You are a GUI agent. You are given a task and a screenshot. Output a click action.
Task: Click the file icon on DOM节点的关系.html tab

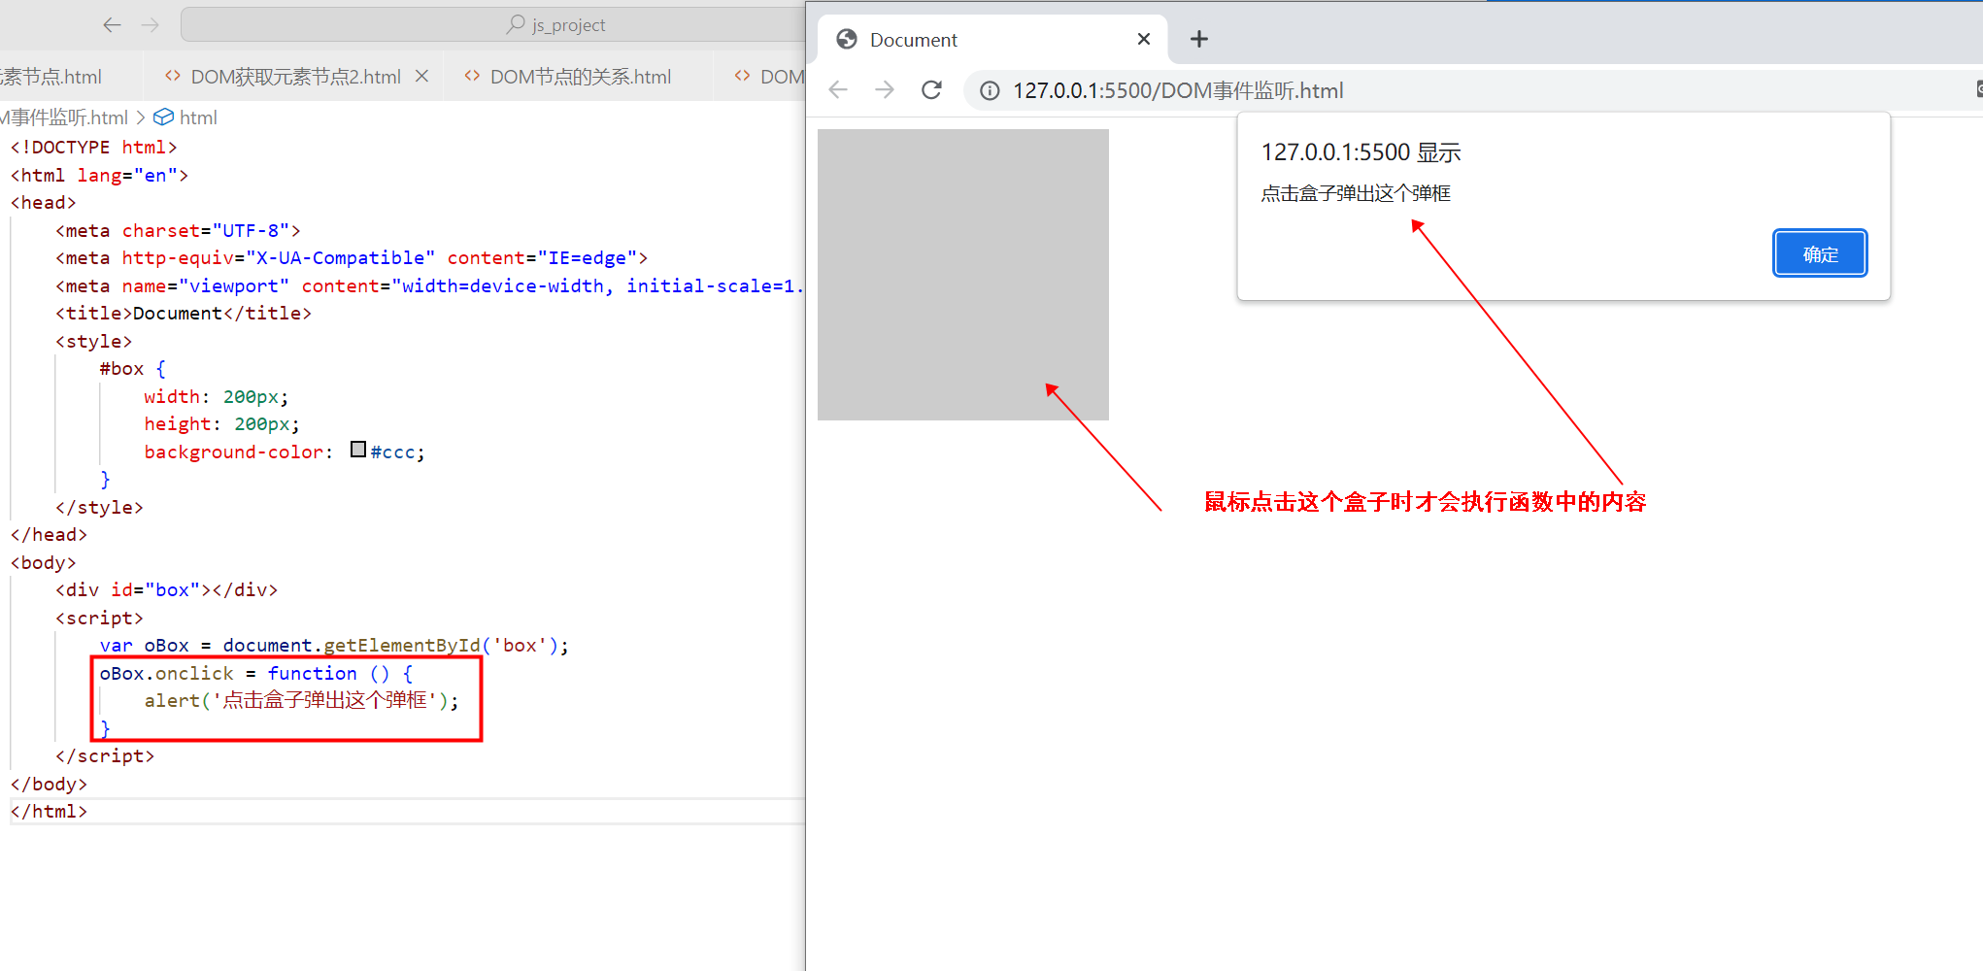[x=472, y=76]
